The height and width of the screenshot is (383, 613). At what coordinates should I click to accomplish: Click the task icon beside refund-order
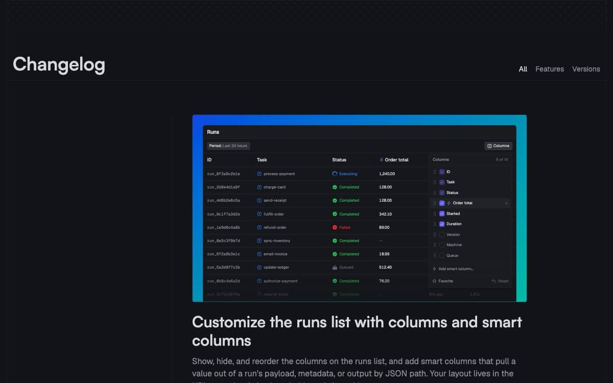pos(259,227)
